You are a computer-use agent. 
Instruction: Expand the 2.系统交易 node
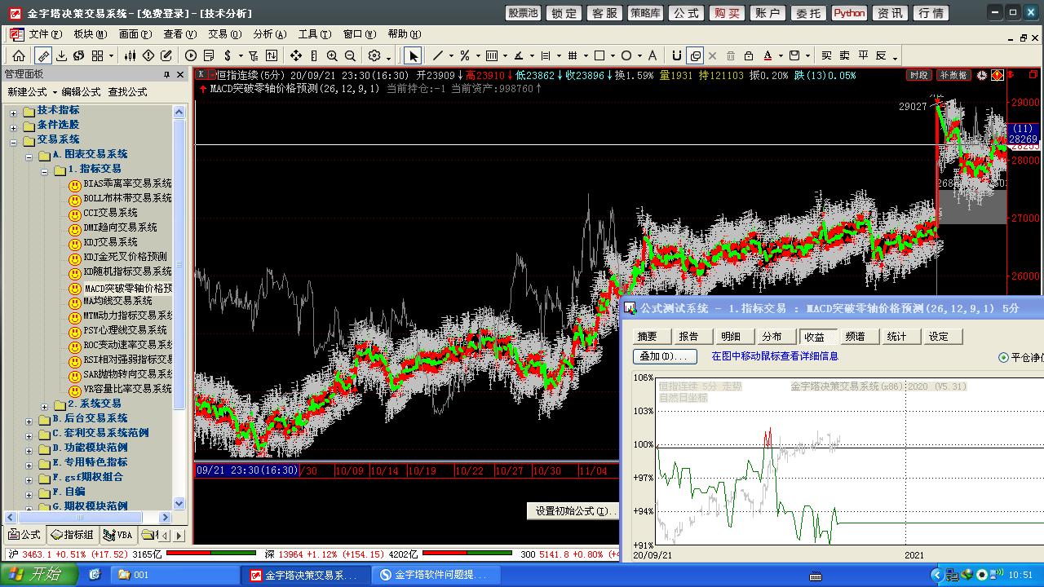click(45, 405)
